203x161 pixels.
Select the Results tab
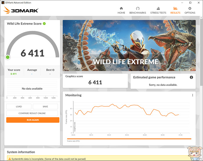tap(175, 10)
